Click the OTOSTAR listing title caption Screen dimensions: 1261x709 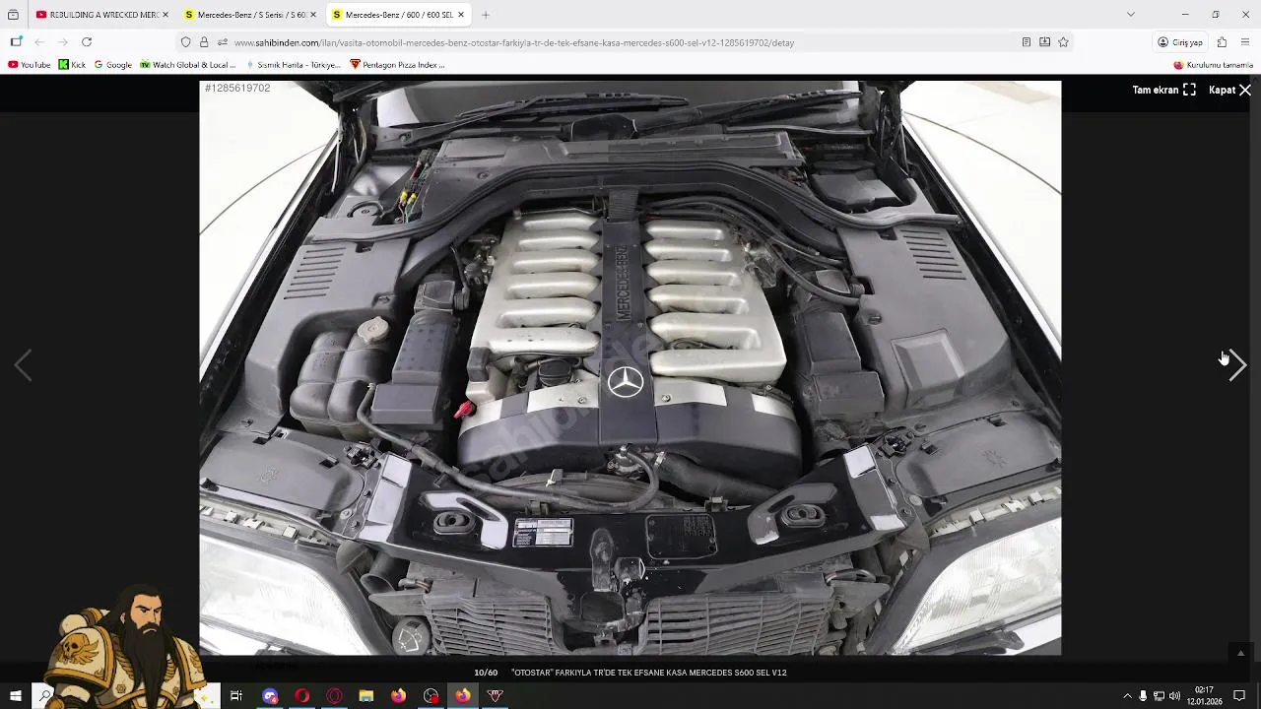click(x=648, y=673)
